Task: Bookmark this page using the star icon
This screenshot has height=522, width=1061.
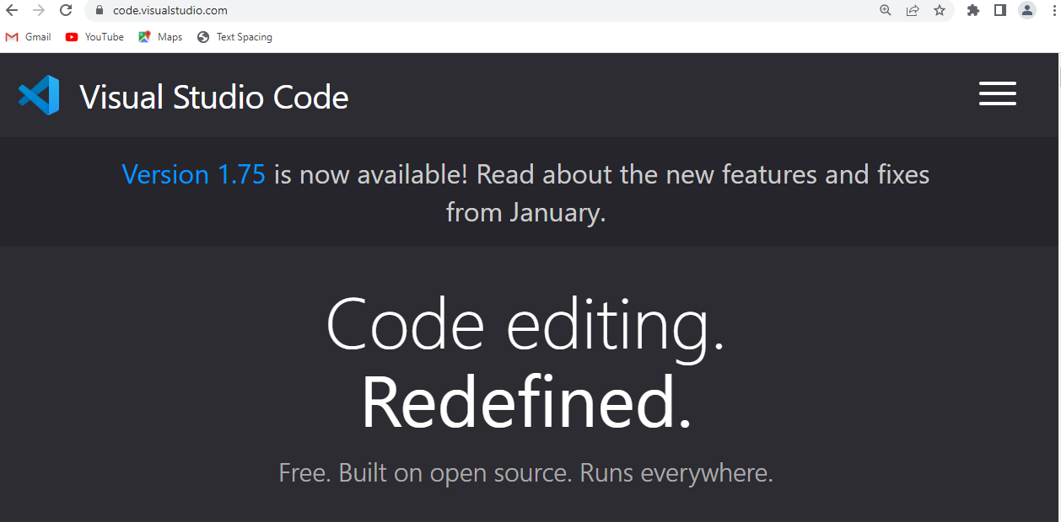Action: (940, 10)
